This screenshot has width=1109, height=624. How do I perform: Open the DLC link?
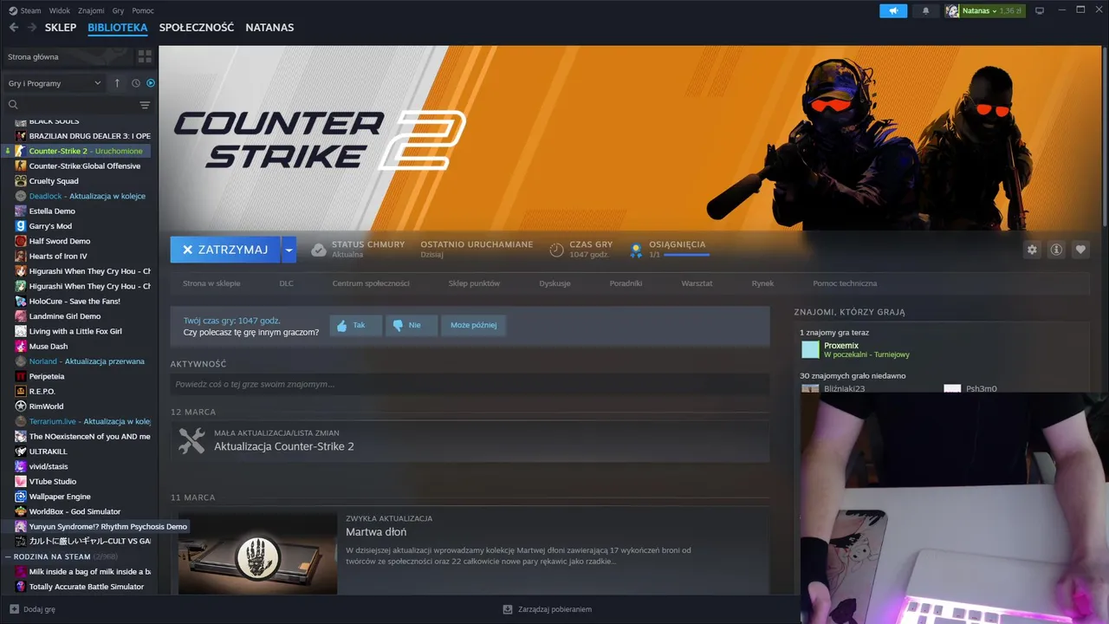287,283
